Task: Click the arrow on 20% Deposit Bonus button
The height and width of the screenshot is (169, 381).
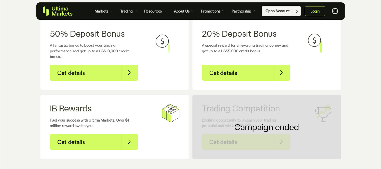Action: pyautogui.click(x=281, y=73)
